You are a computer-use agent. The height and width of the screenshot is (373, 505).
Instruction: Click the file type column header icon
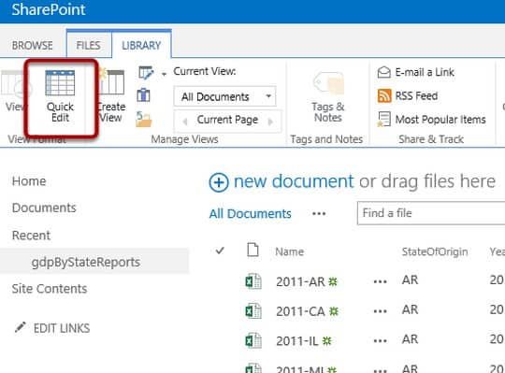click(252, 250)
